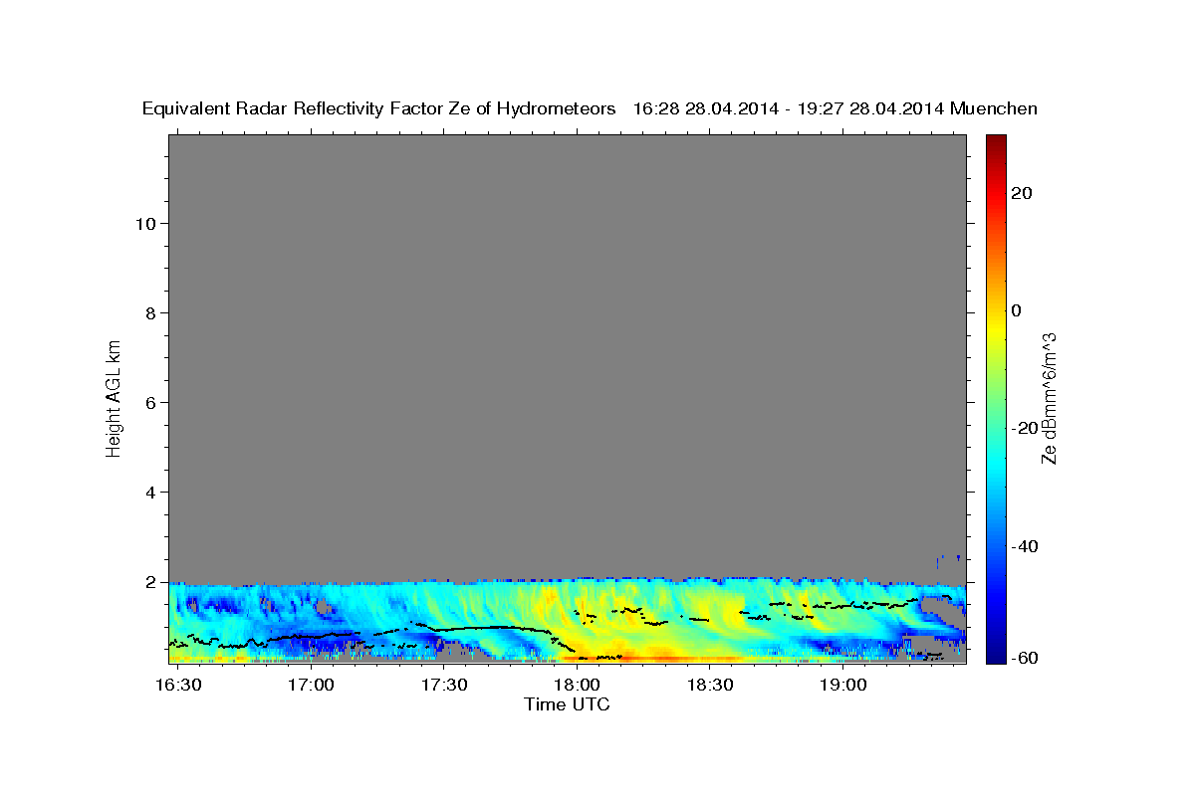This screenshot has width=1195, height=796.
Task: Click the 'Time UTC' axis label
Action: point(567,705)
